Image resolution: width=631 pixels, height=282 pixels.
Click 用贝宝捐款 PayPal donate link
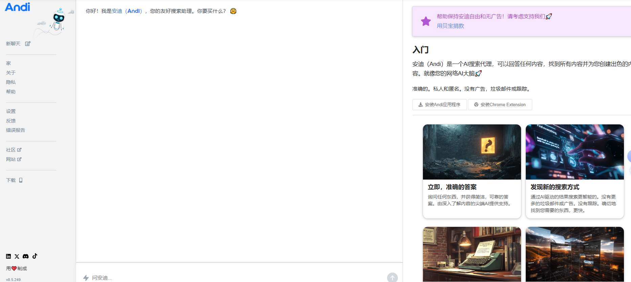450,26
